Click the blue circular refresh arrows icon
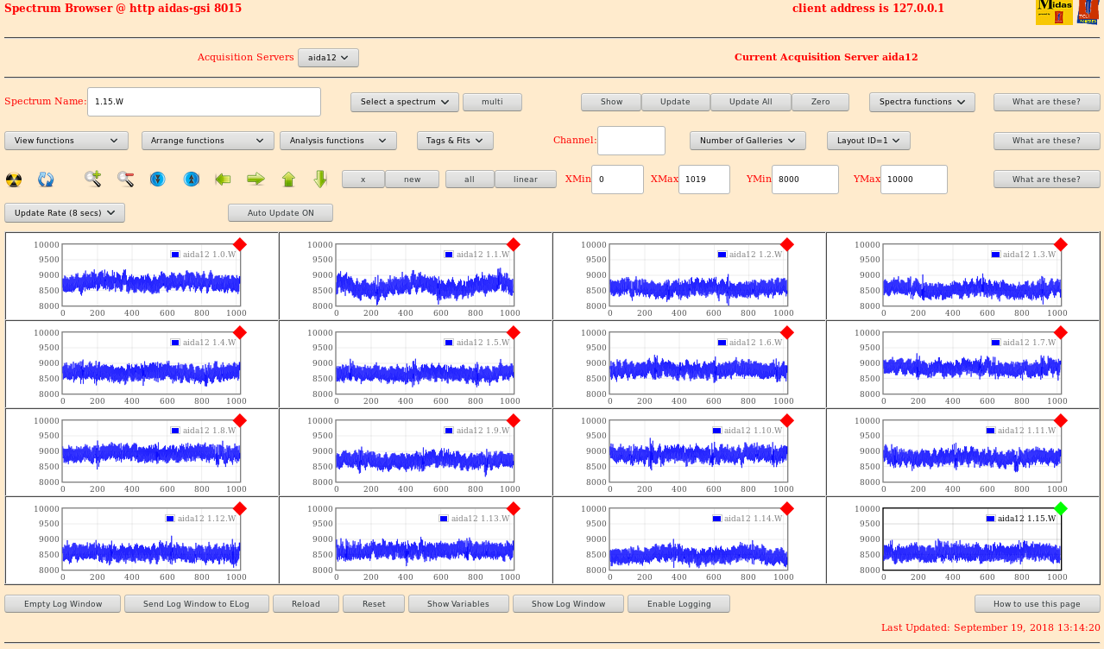1104x649 pixels. (x=46, y=180)
